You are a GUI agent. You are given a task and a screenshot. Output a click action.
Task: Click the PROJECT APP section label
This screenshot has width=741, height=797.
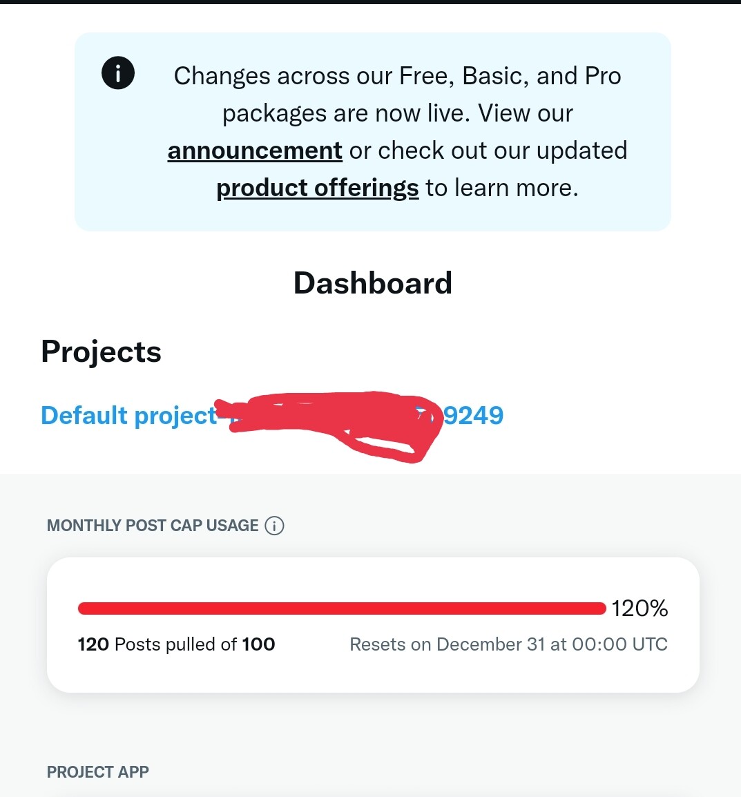click(x=97, y=771)
